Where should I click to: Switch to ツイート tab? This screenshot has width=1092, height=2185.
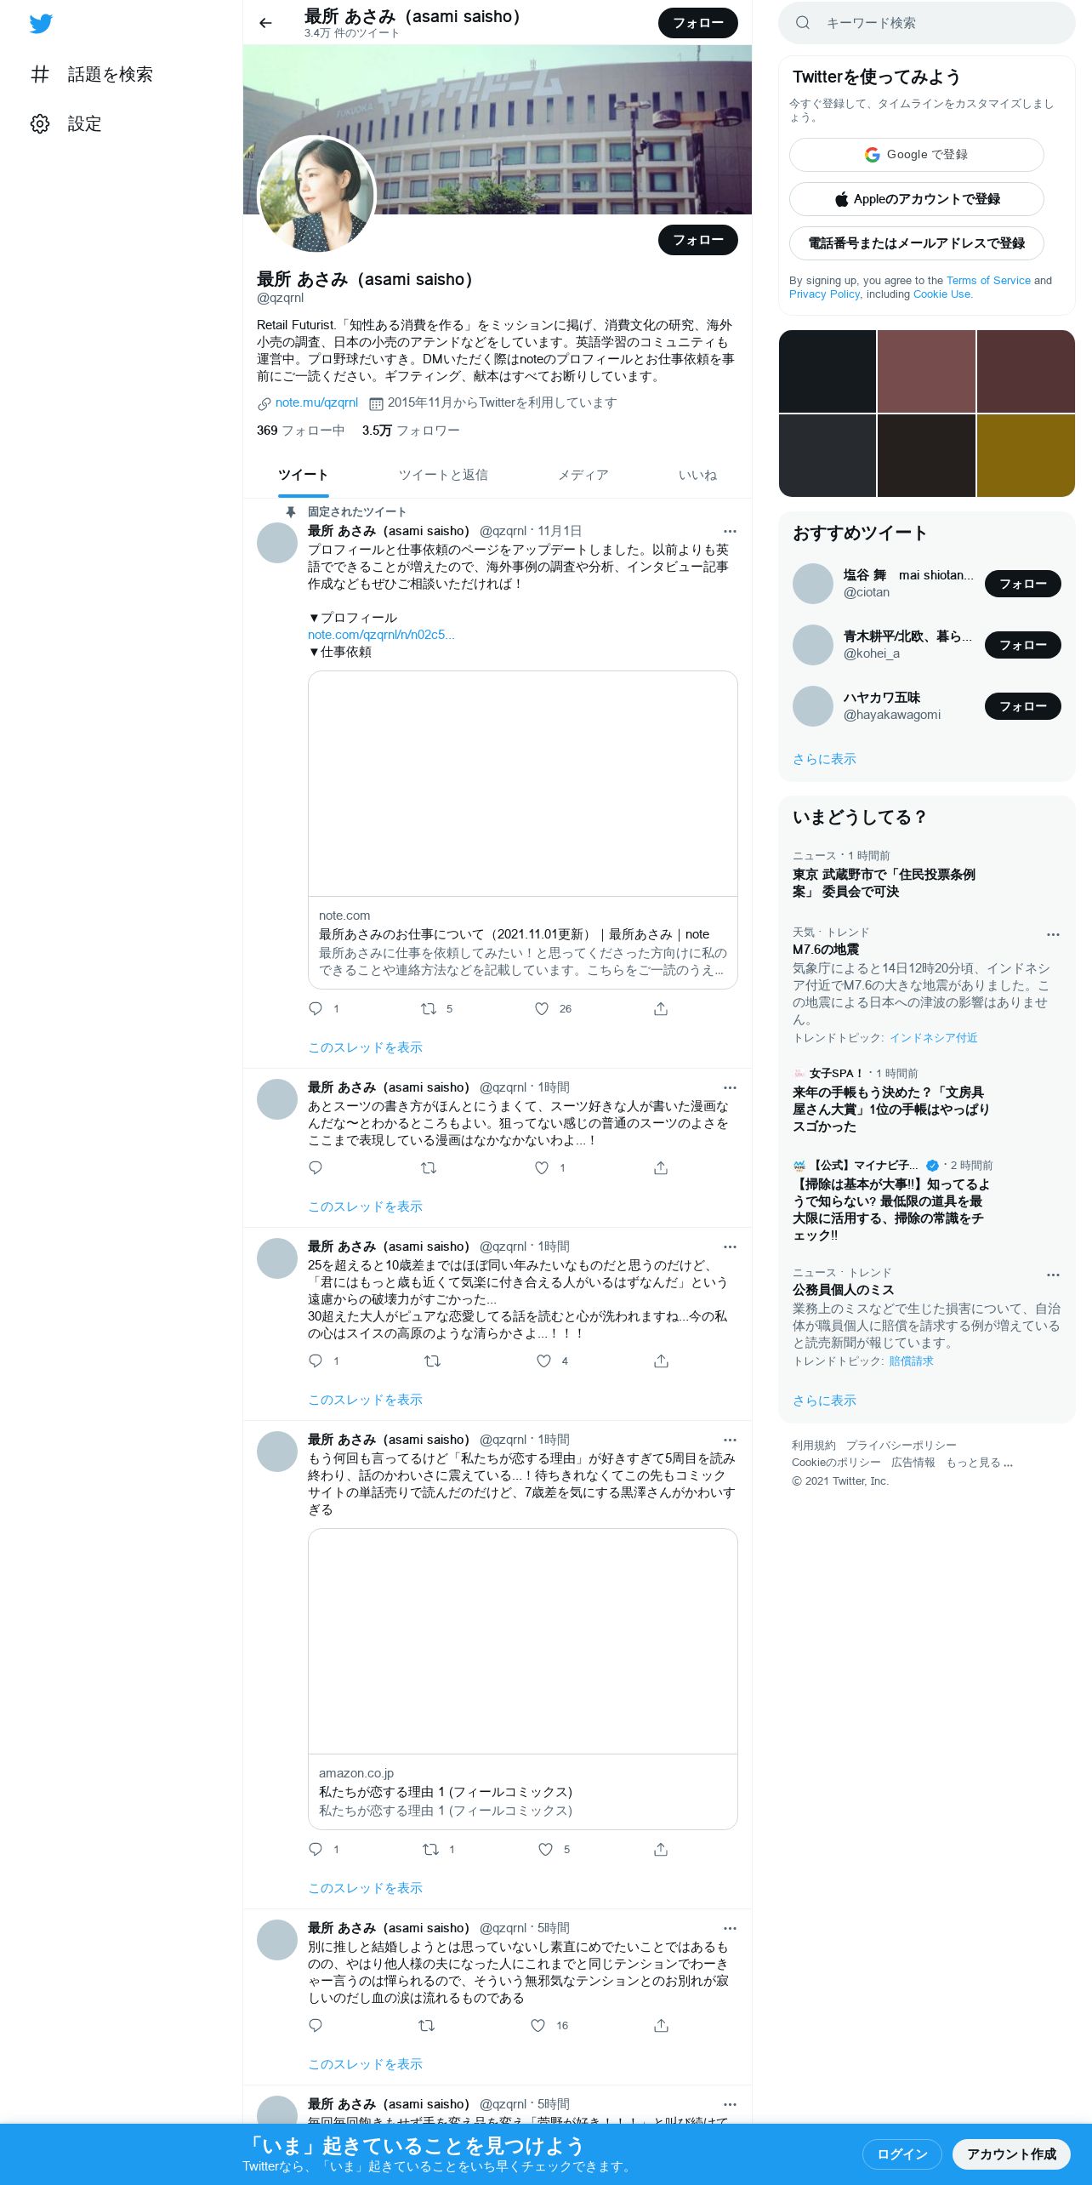click(303, 475)
